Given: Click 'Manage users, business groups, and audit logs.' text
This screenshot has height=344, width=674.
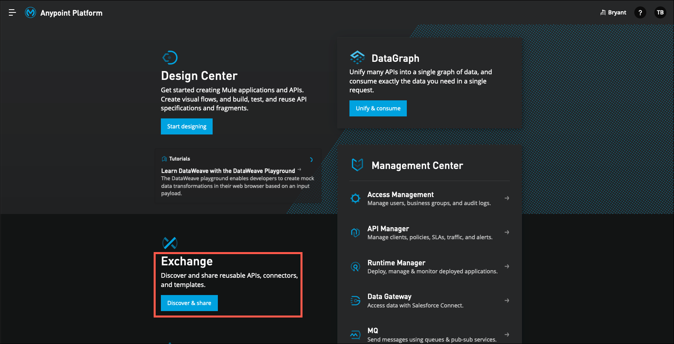Looking at the screenshot, I should [429, 203].
